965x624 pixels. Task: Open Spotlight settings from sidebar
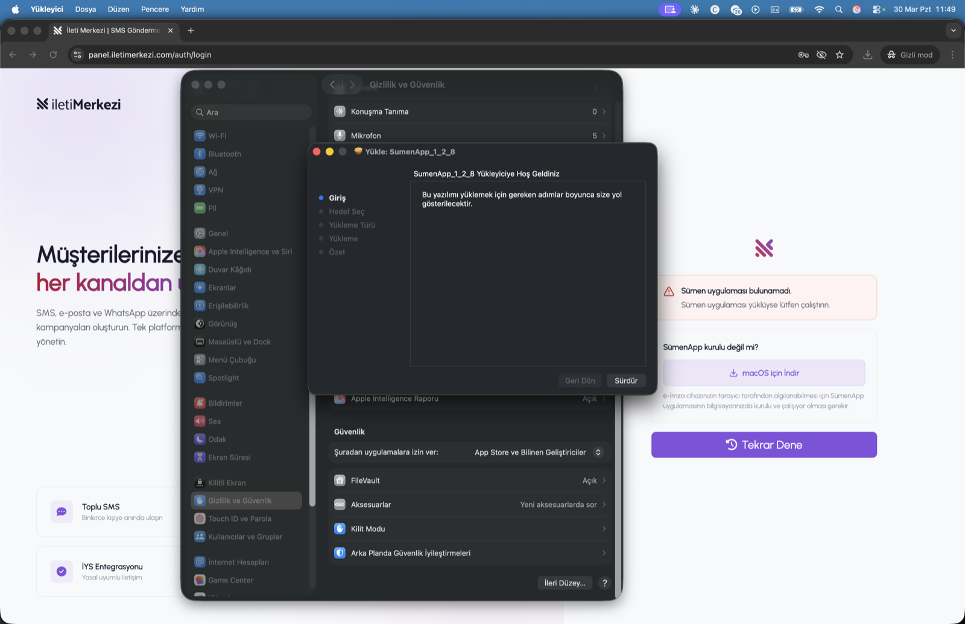point(225,377)
